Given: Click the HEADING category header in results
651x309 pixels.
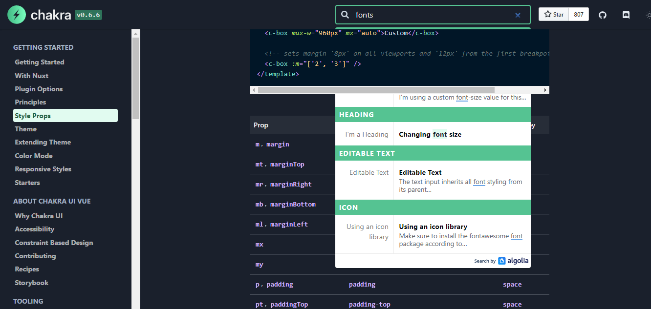Looking at the screenshot, I should click(433, 115).
